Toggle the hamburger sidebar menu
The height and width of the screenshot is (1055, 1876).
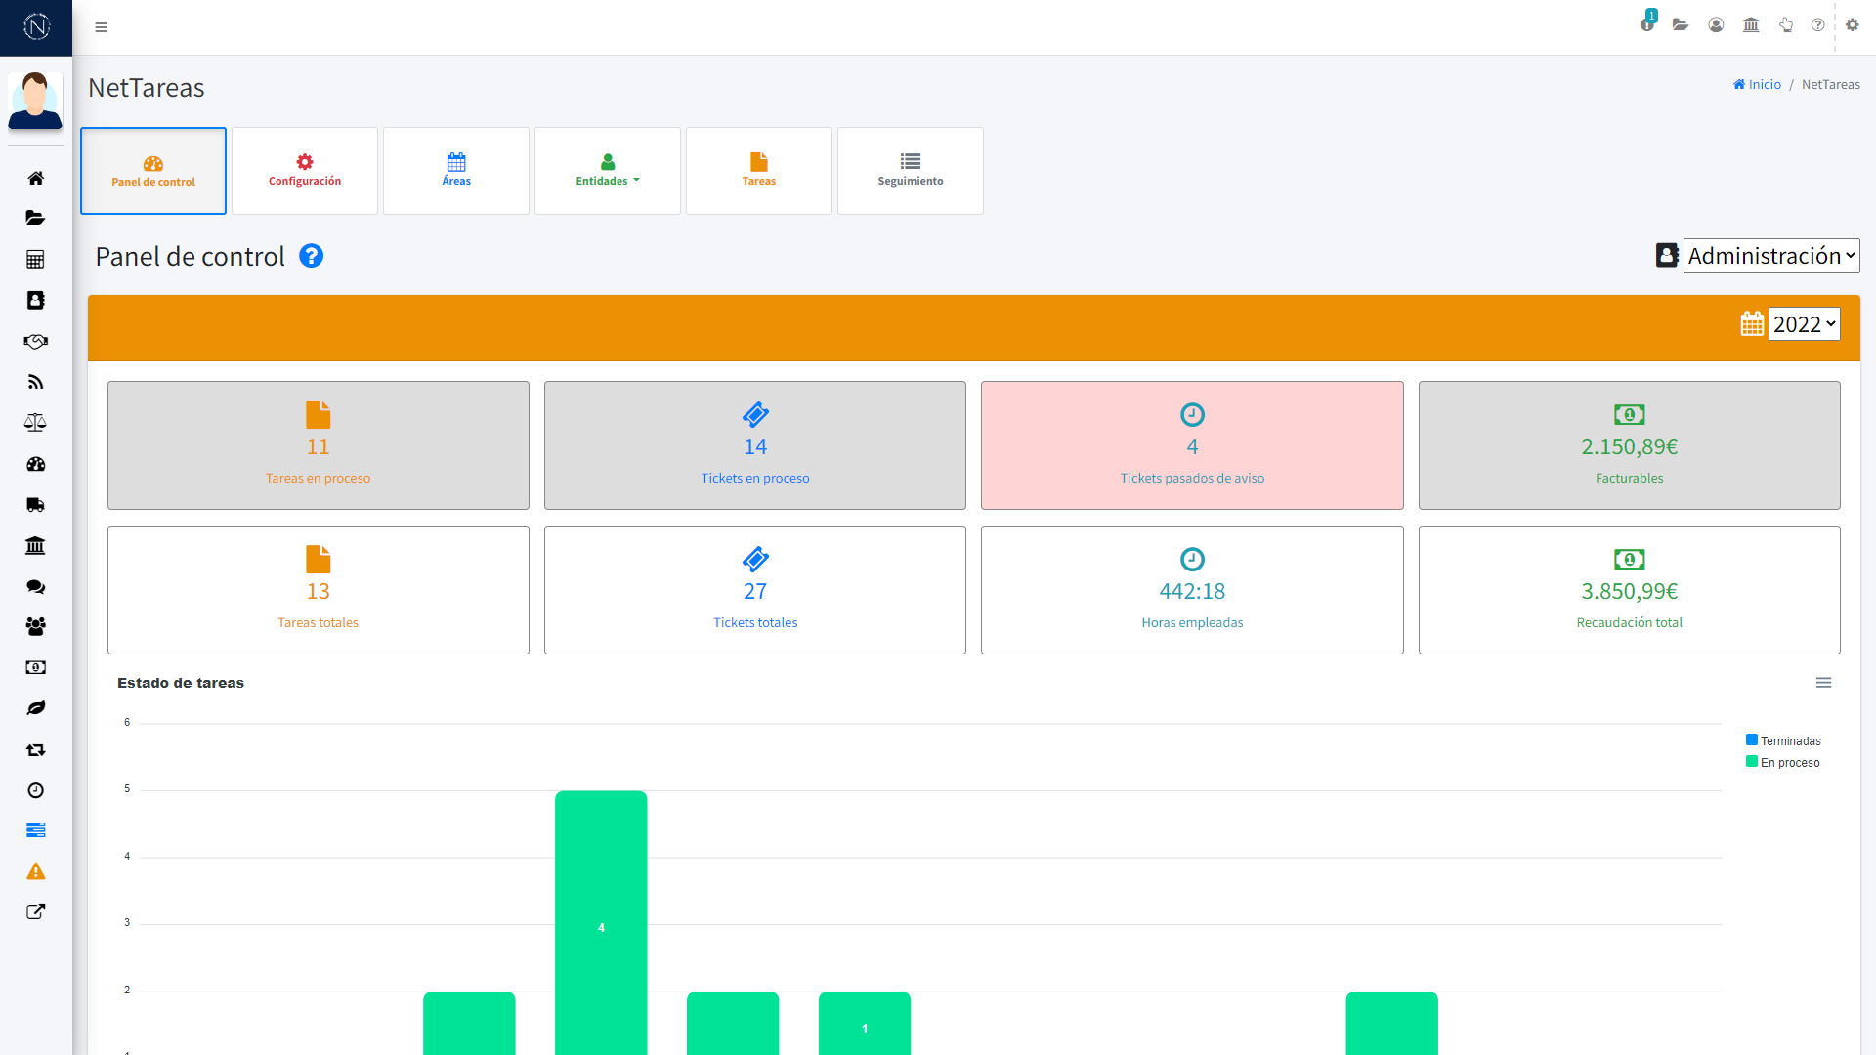(x=101, y=27)
